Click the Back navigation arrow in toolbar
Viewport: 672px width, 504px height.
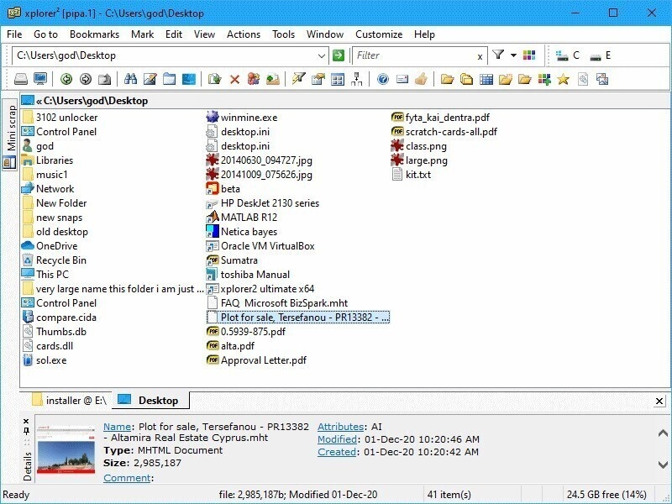click(x=66, y=79)
